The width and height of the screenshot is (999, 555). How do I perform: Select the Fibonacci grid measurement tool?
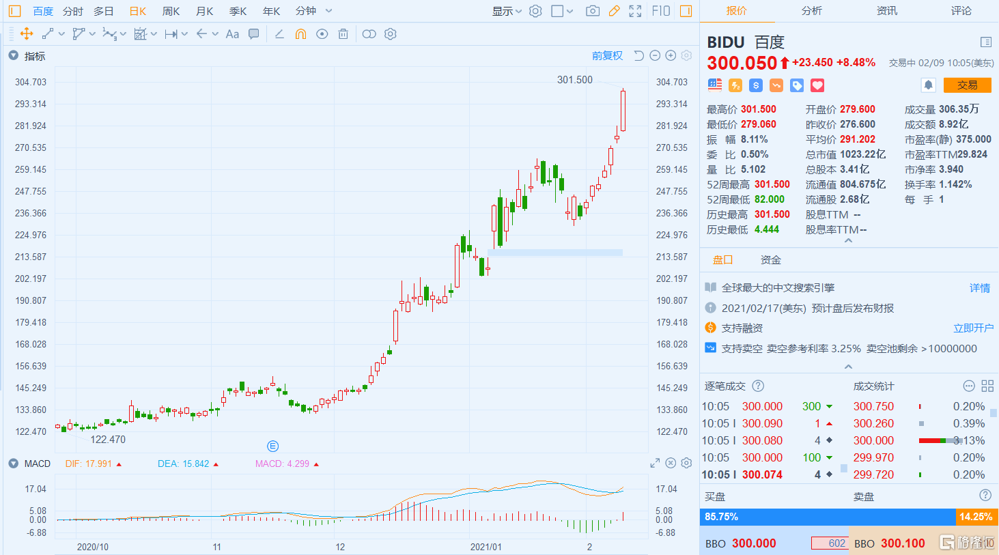tap(141, 33)
